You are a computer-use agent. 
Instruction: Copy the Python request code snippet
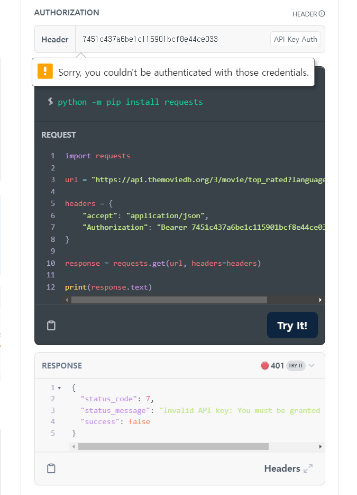[51, 325]
